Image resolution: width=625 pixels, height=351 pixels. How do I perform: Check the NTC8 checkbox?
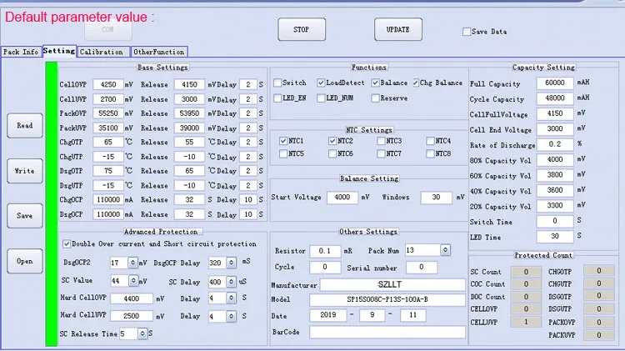[430, 153]
